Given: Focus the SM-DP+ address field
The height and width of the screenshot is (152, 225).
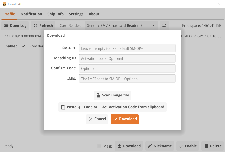Looking at the screenshot, I should [x=127, y=48].
